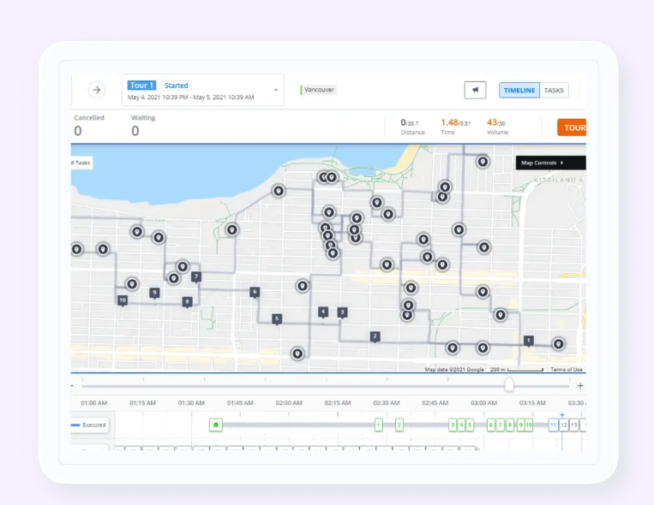Switch to the TASKS view
The width and height of the screenshot is (654, 505).
click(554, 90)
